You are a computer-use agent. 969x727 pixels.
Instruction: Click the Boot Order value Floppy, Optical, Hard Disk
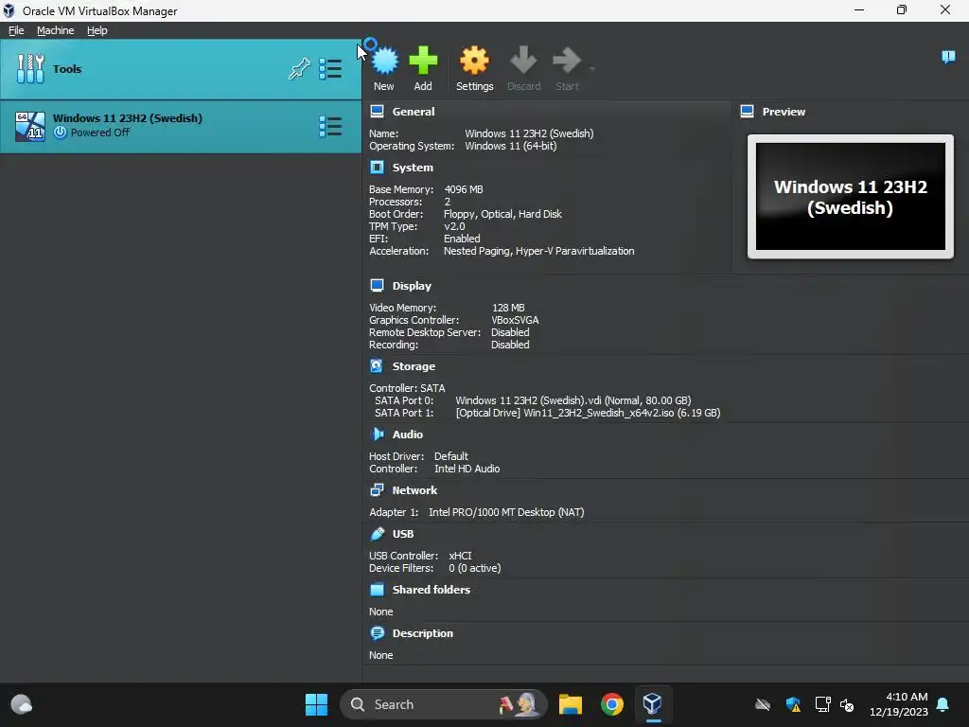tap(502, 215)
